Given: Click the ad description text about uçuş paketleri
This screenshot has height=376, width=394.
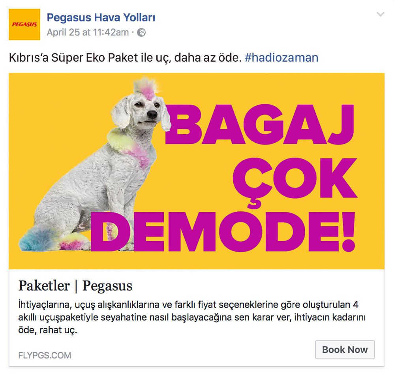Looking at the screenshot, I should (192, 317).
